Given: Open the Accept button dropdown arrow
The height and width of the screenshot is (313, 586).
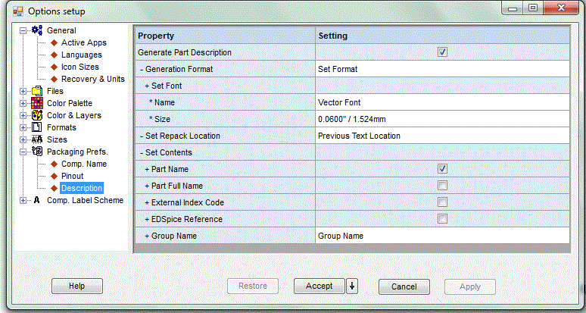Looking at the screenshot, I should pyautogui.click(x=352, y=286).
